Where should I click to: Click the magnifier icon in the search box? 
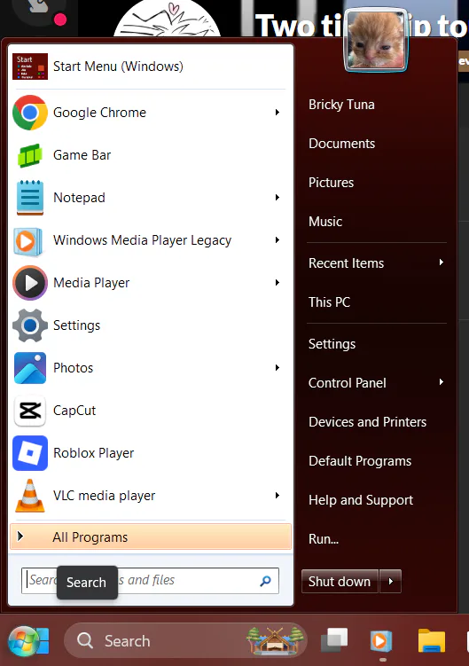[265, 581]
